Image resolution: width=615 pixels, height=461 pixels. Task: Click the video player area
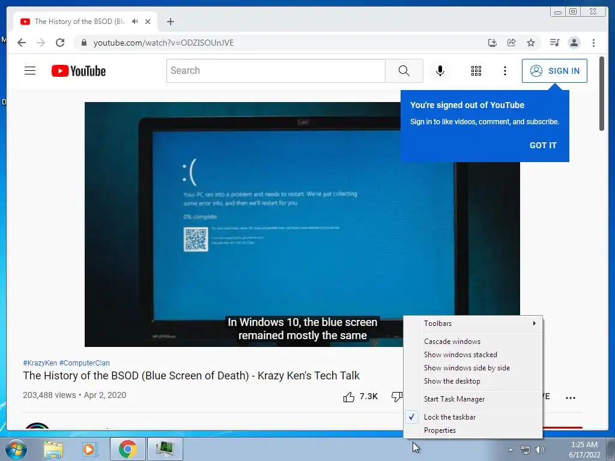tap(302, 224)
